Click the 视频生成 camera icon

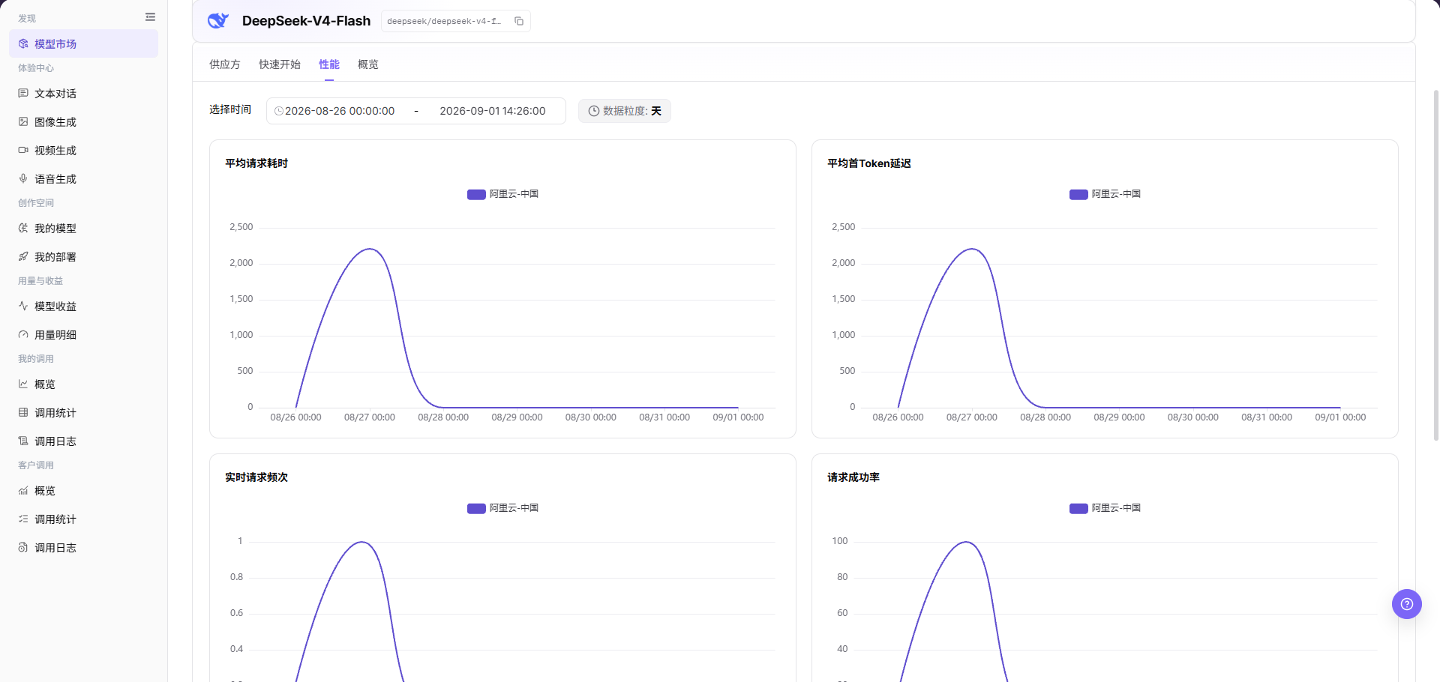tap(23, 151)
